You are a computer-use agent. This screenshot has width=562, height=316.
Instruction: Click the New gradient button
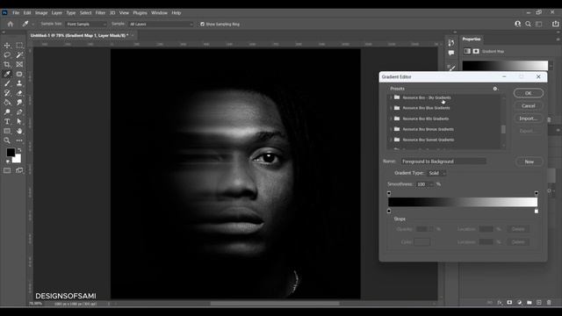[529, 162]
